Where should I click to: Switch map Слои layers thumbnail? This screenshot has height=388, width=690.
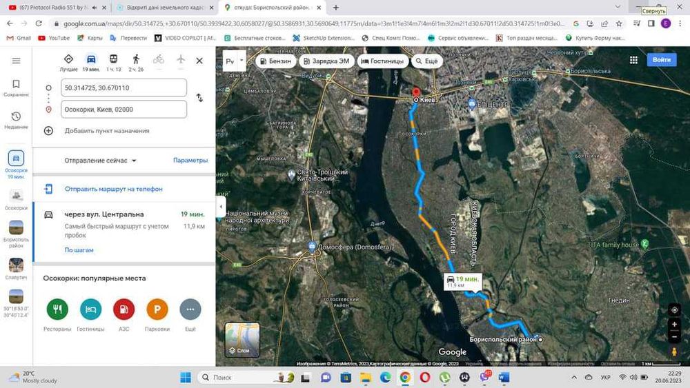(x=242, y=340)
